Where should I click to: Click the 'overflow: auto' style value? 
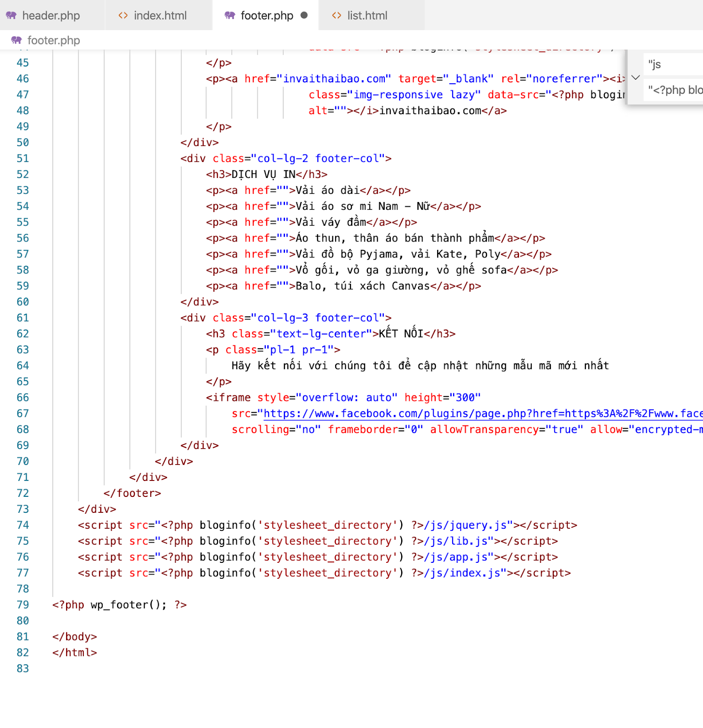(x=346, y=397)
